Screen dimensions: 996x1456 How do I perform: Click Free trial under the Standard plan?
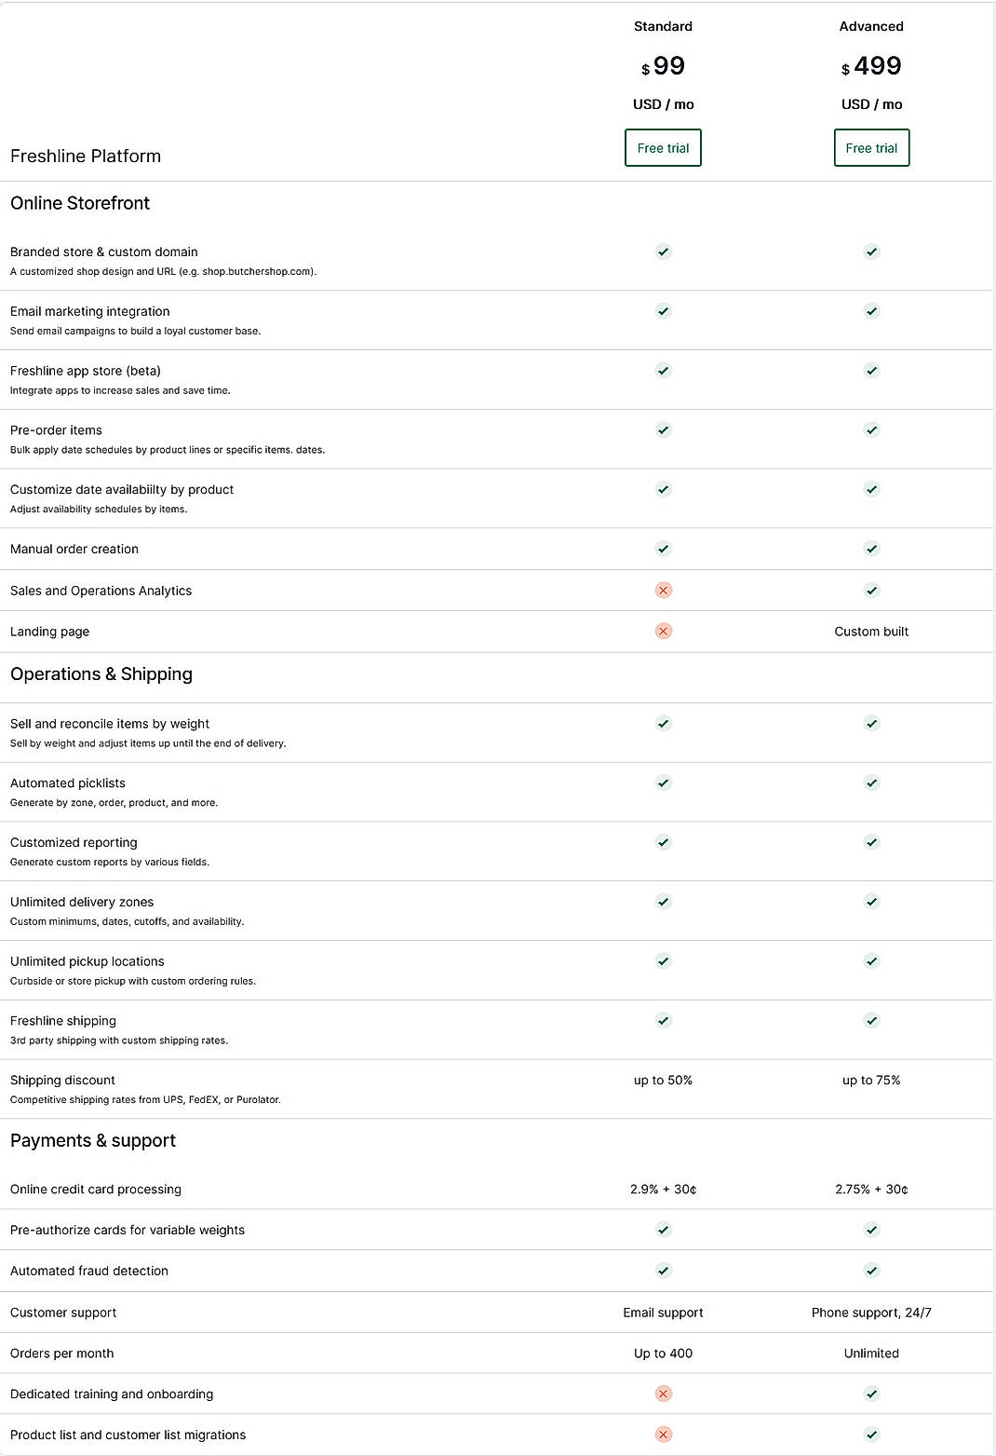point(662,147)
